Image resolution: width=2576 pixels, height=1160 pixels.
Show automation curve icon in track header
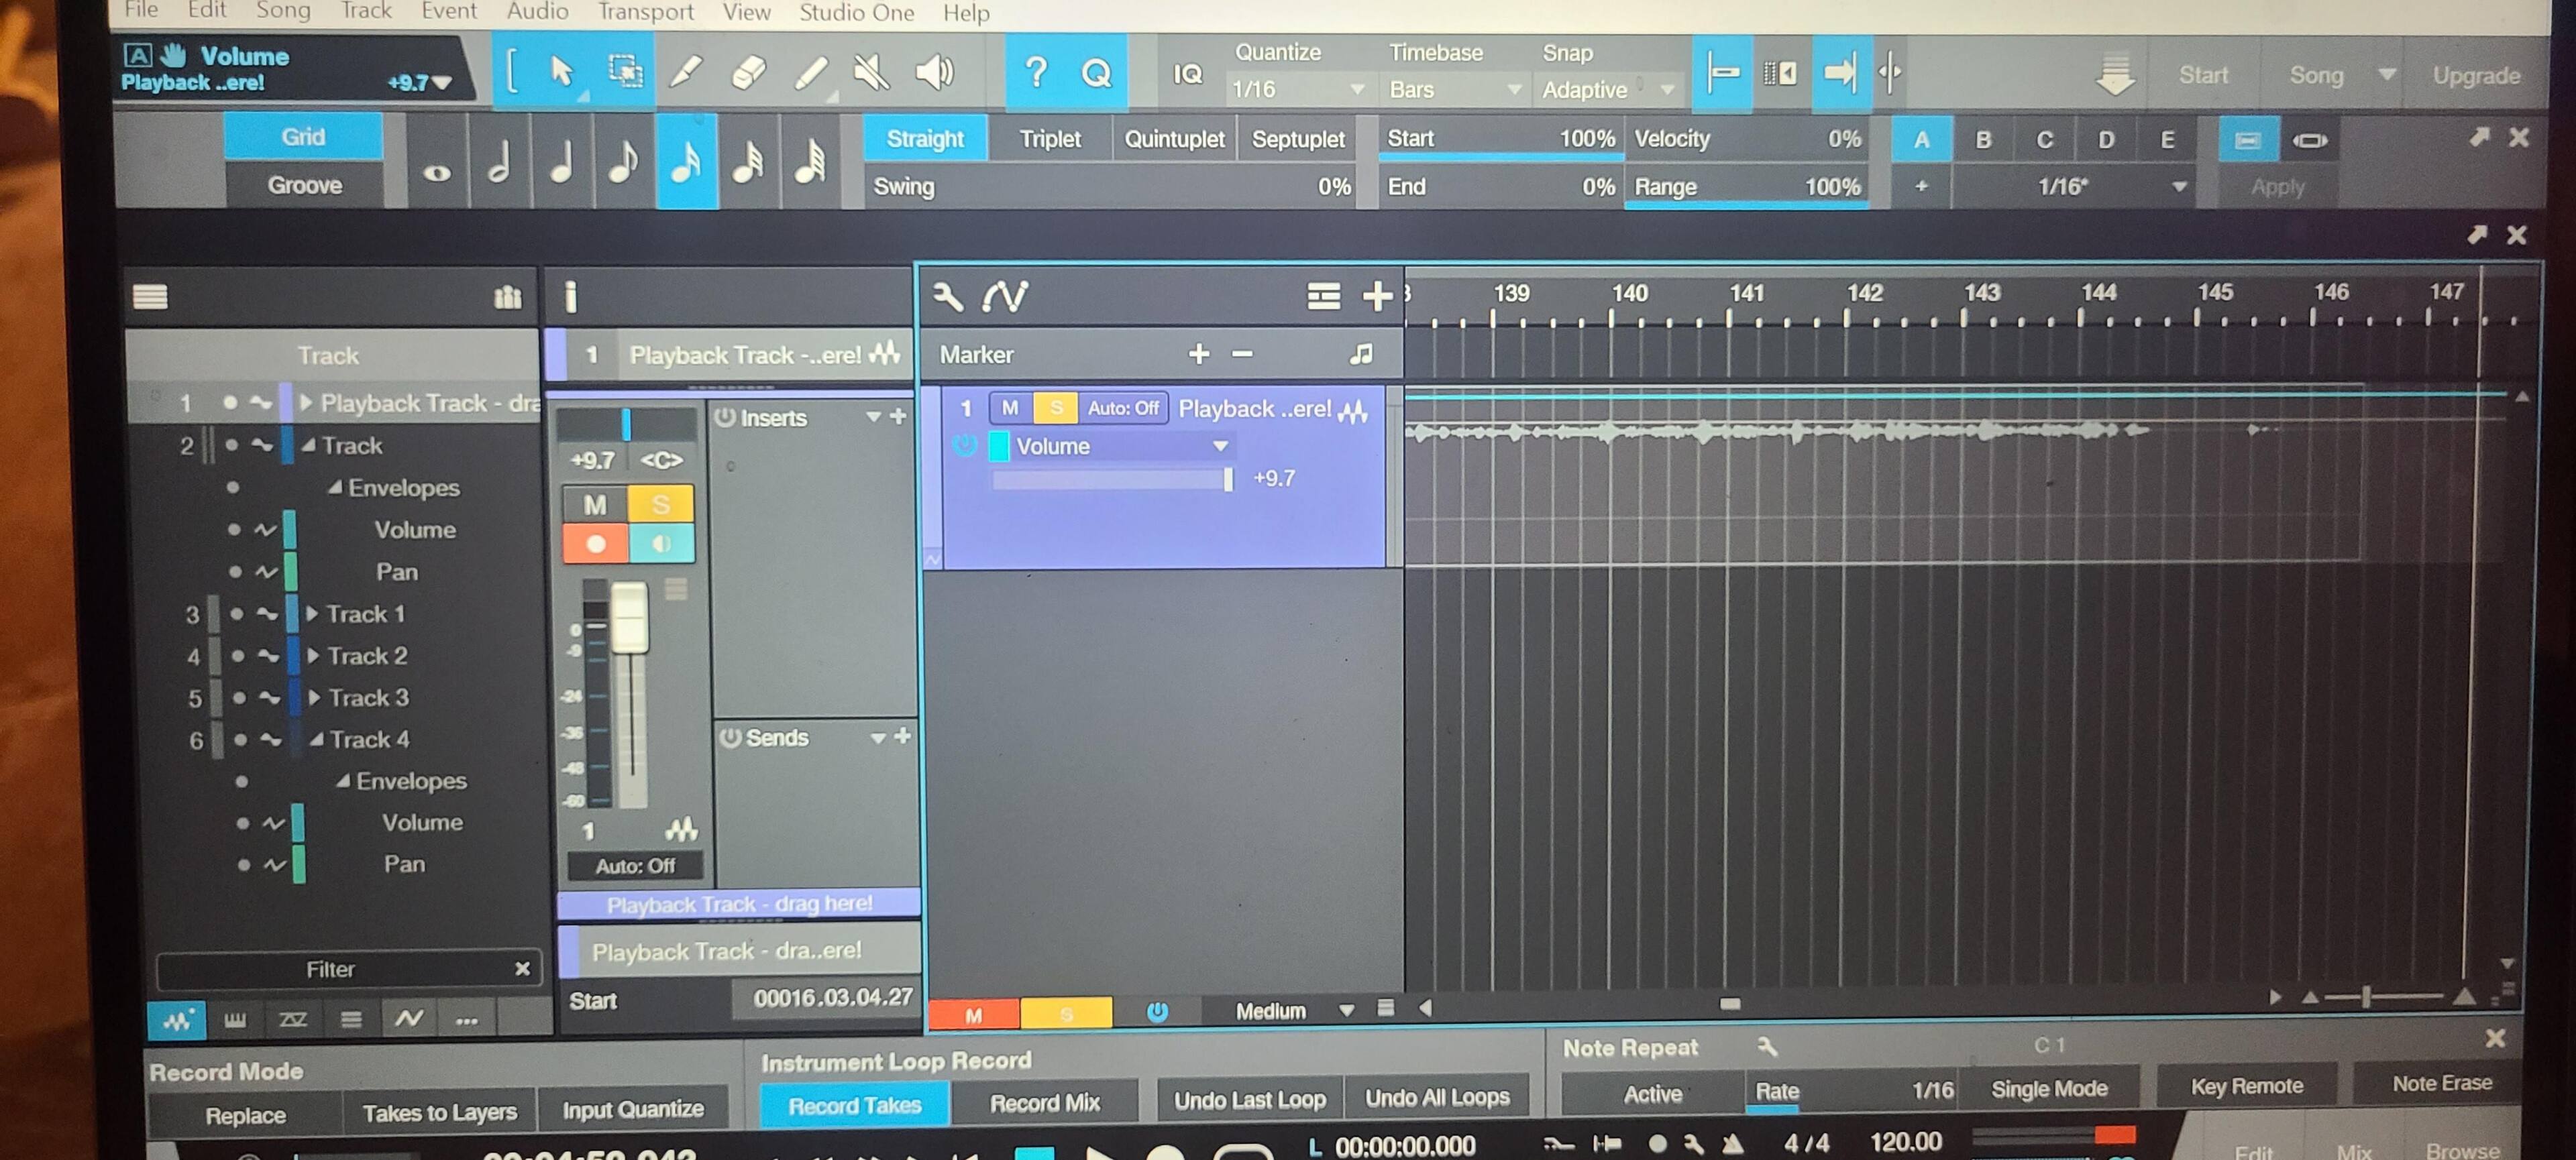(x=1005, y=296)
